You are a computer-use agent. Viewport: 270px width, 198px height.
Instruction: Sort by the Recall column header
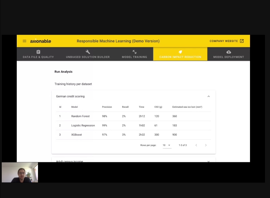(125, 107)
